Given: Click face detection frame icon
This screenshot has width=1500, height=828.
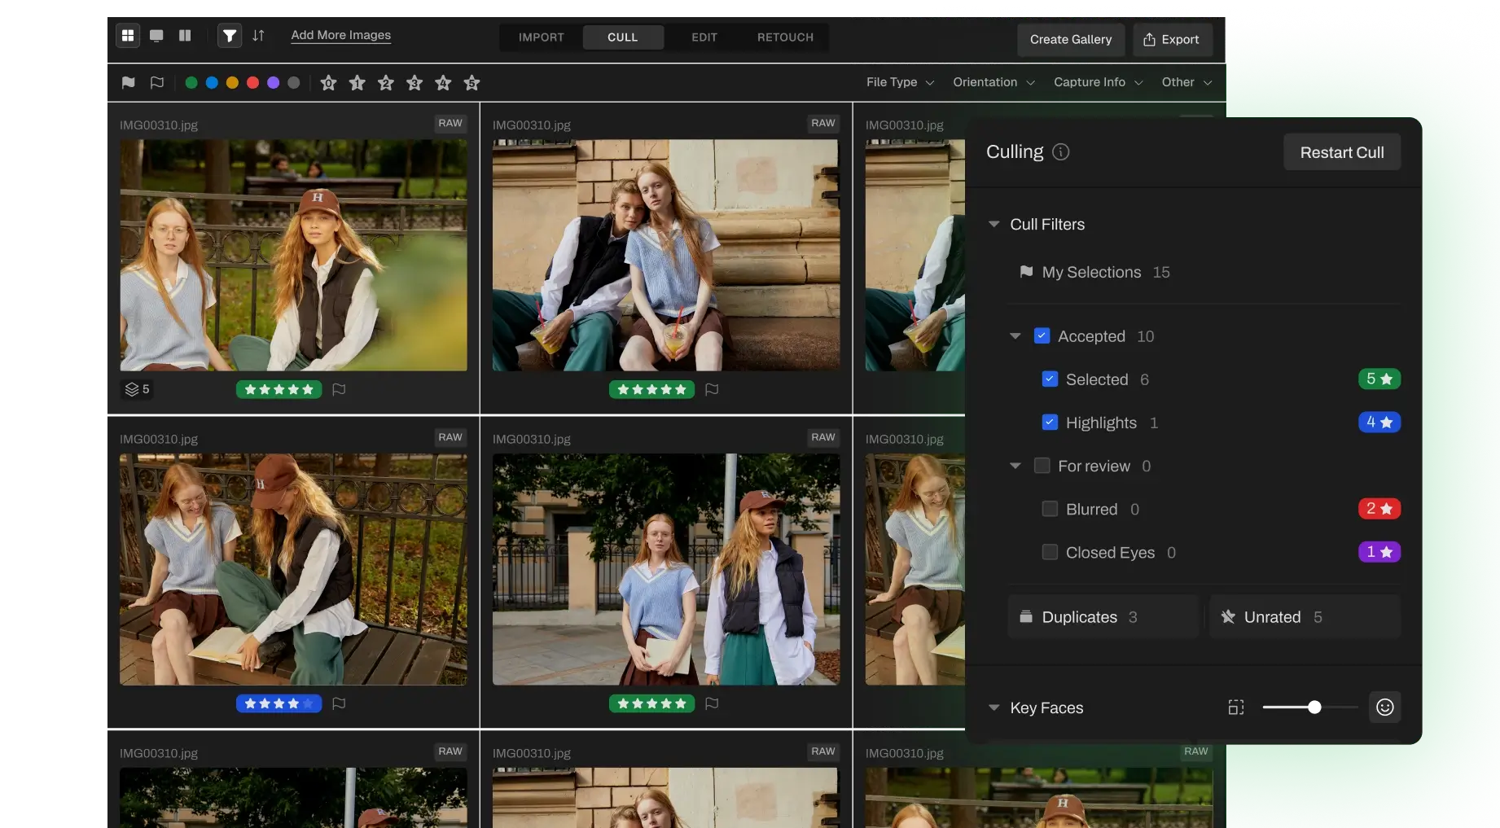Looking at the screenshot, I should point(1235,707).
